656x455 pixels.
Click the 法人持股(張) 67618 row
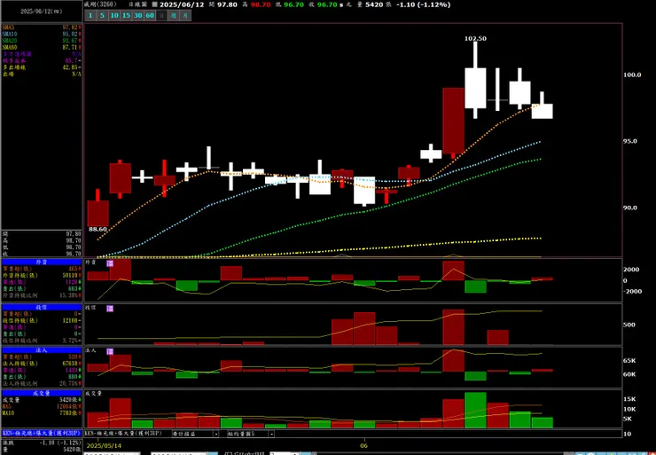[42, 364]
